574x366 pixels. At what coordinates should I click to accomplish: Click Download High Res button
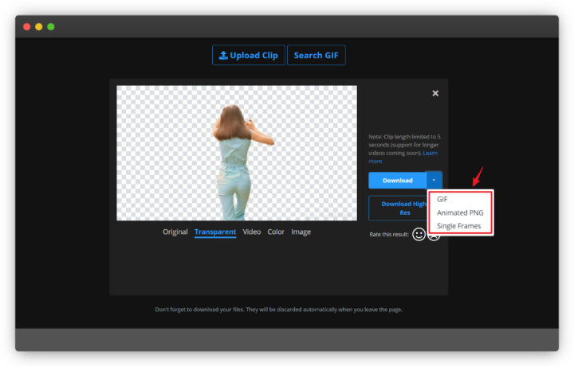[399, 208]
